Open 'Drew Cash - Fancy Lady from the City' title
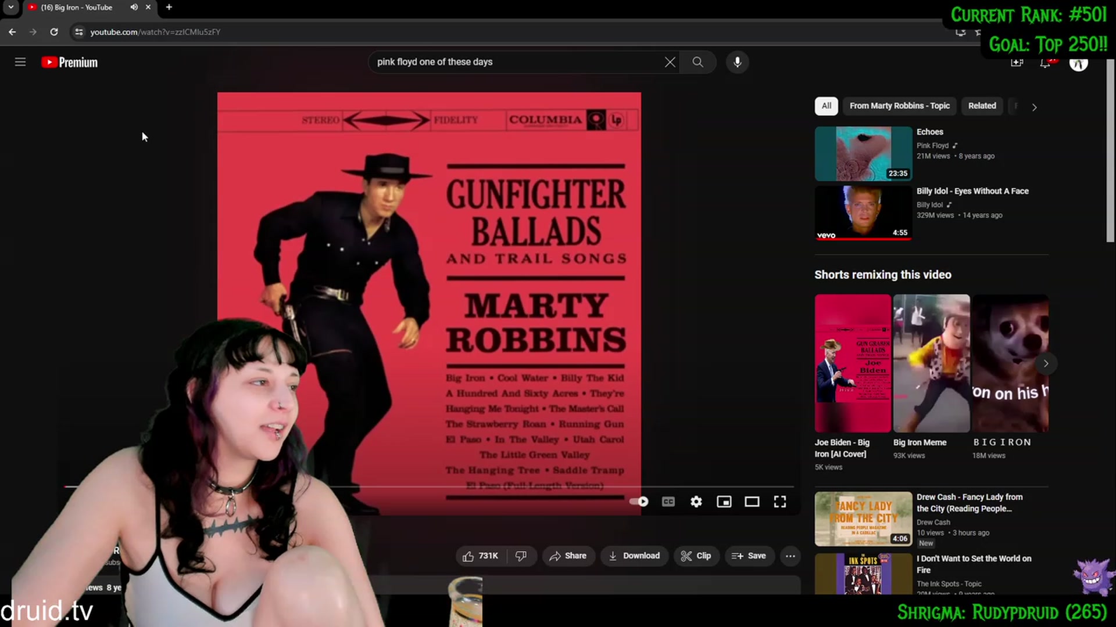This screenshot has width=1116, height=627. tap(970, 503)
